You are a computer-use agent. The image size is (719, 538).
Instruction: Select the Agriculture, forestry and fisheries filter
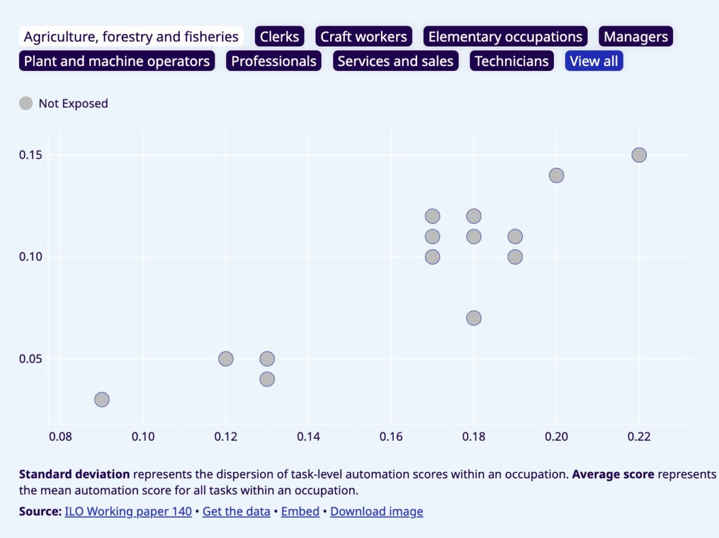click(x=131, y=37)
